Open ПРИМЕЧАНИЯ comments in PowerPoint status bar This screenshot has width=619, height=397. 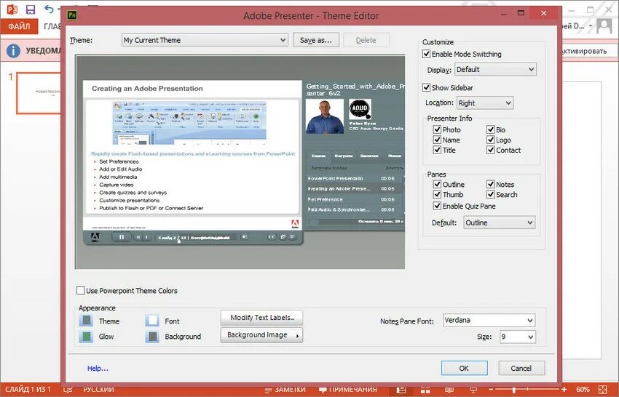point(348,390)
